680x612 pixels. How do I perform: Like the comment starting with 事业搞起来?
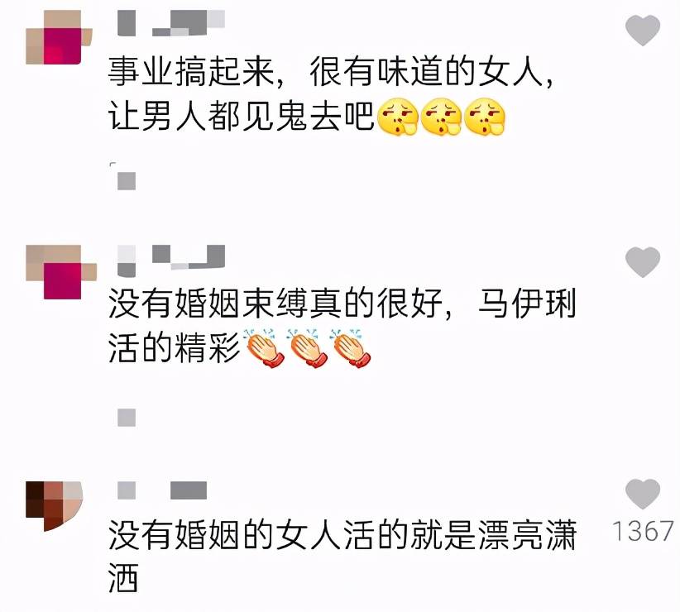click(642, 30)
